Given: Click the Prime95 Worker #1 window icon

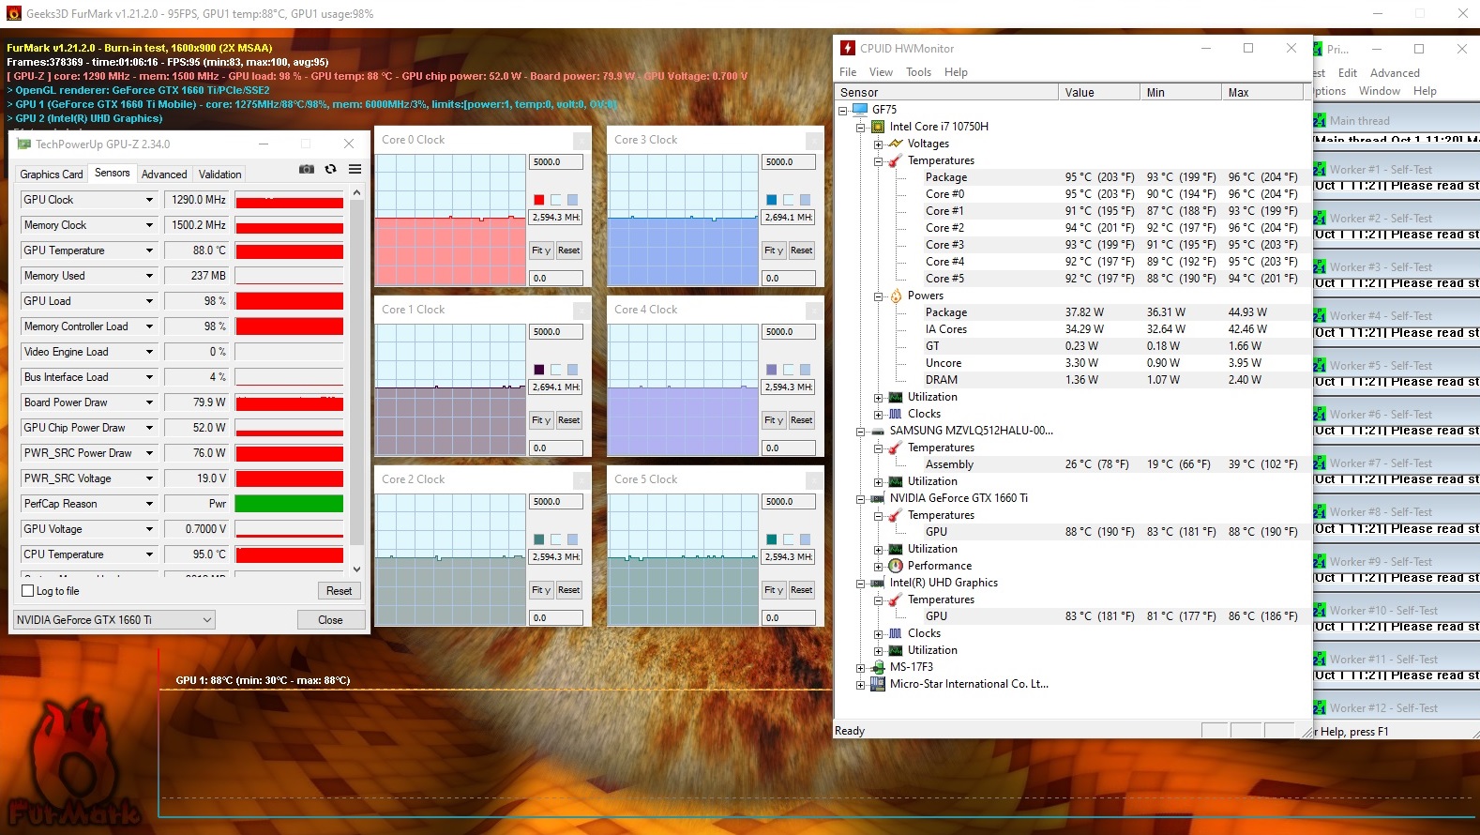Looking at the screenshot, I should [1320, 170].
